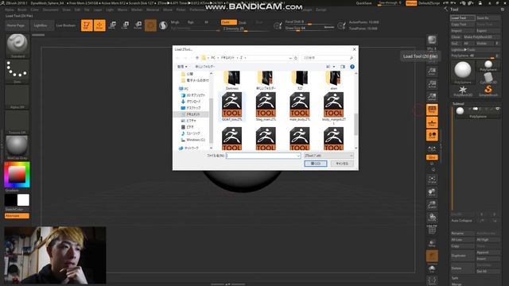
Task: Click the help icon in Load ZTool dialog
Action: (x=352, y=67)
